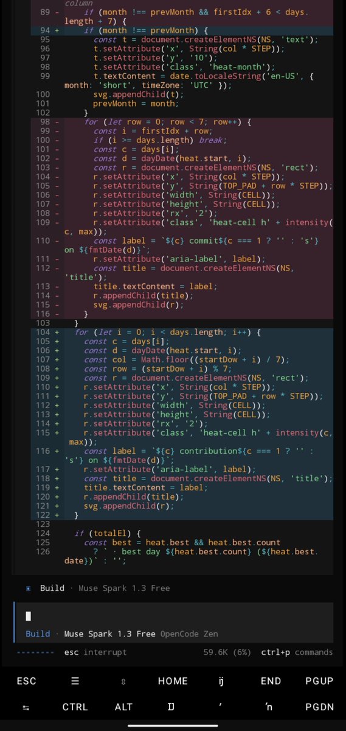This screenshot has height=731, width=346.
Task: Click 'OpenCode Zen' provider label
Action: click(x=189, y=634)
